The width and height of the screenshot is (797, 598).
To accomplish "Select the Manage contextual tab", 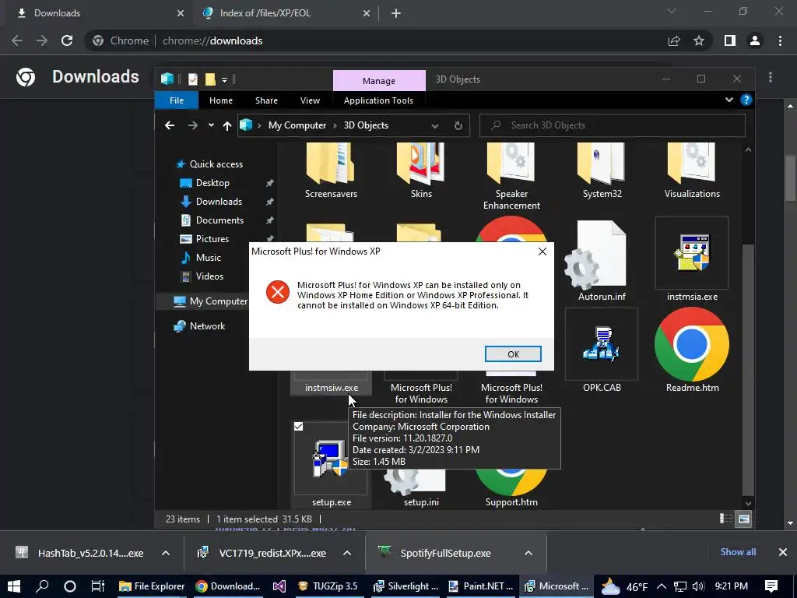I will click(x=379, y=80).
